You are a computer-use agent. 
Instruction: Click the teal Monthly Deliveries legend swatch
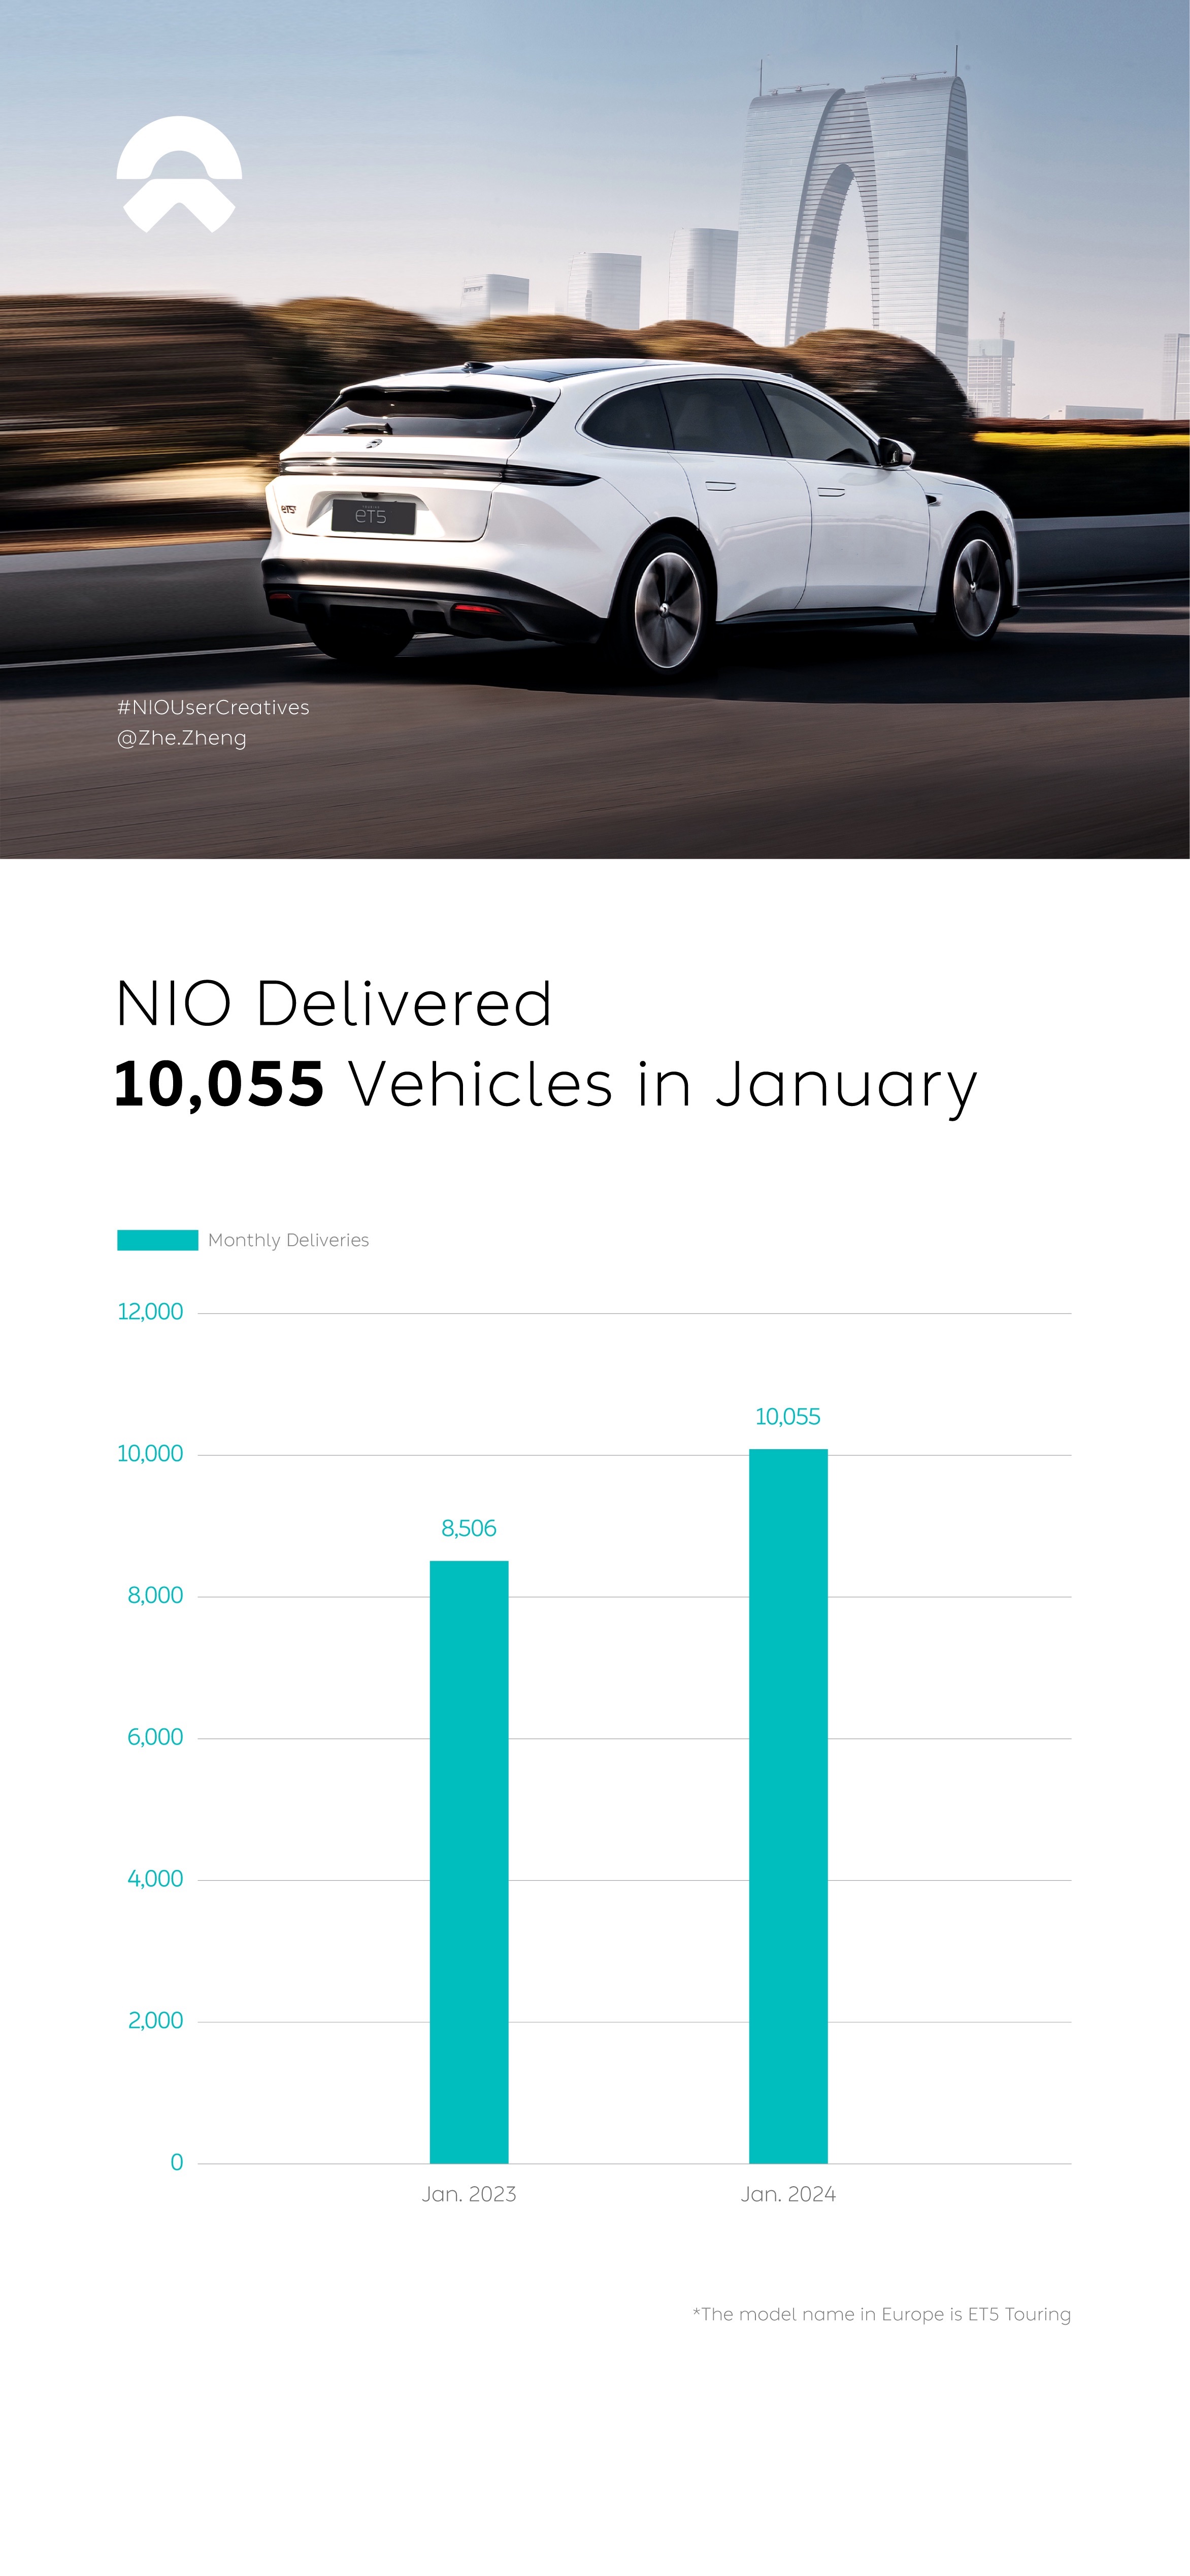click(x=157, y=1240)
